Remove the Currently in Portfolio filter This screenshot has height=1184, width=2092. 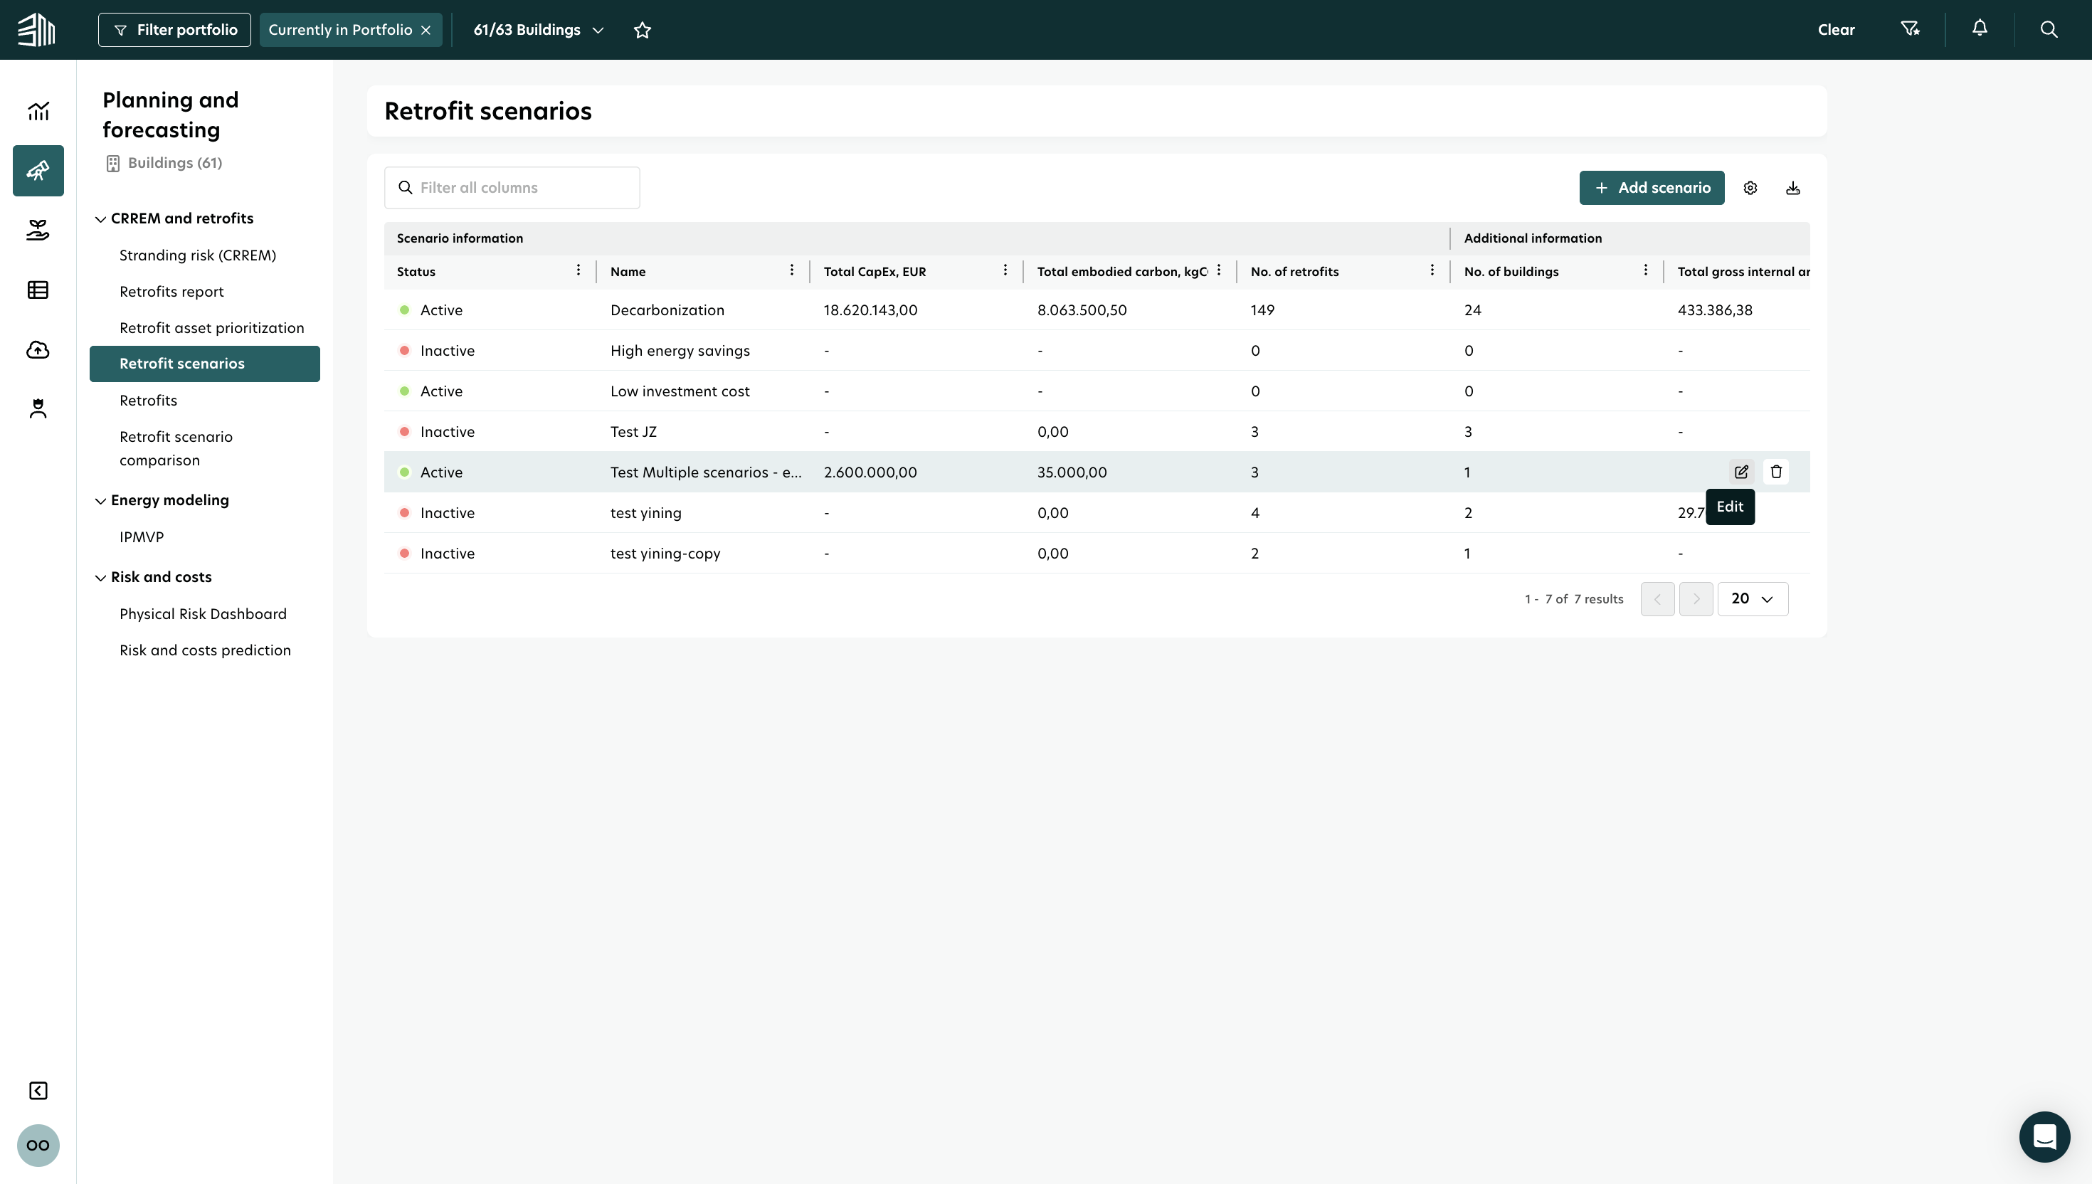tap(426, 30)
